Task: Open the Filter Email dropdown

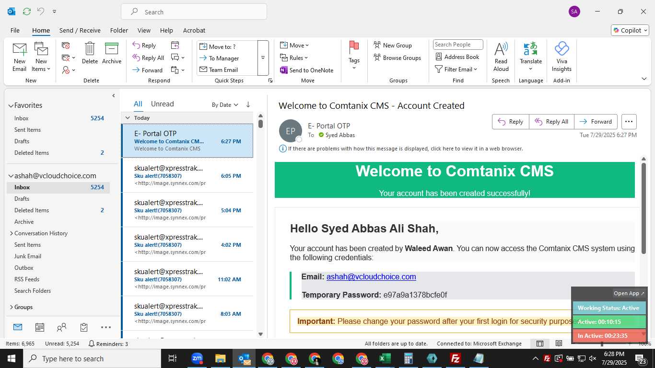Action: 456,69
